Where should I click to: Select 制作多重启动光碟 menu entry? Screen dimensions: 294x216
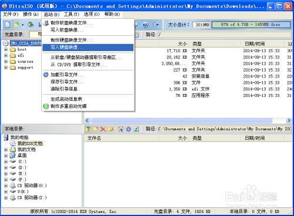88,106
